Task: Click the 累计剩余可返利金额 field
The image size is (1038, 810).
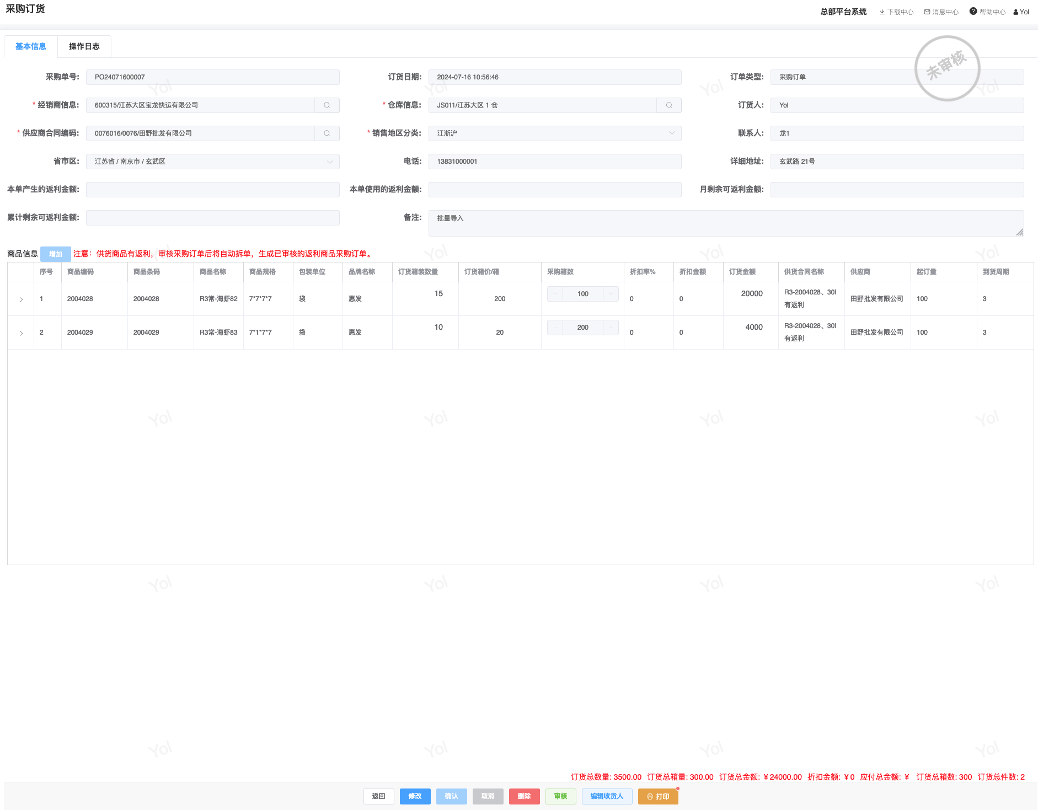Action: tap(213, 218)
